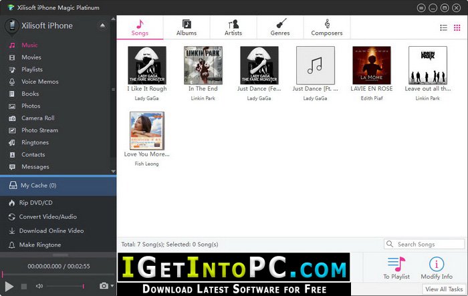468x296 pixels.
Task: Select the I Like It Rough cover
Action: [147, 65]
